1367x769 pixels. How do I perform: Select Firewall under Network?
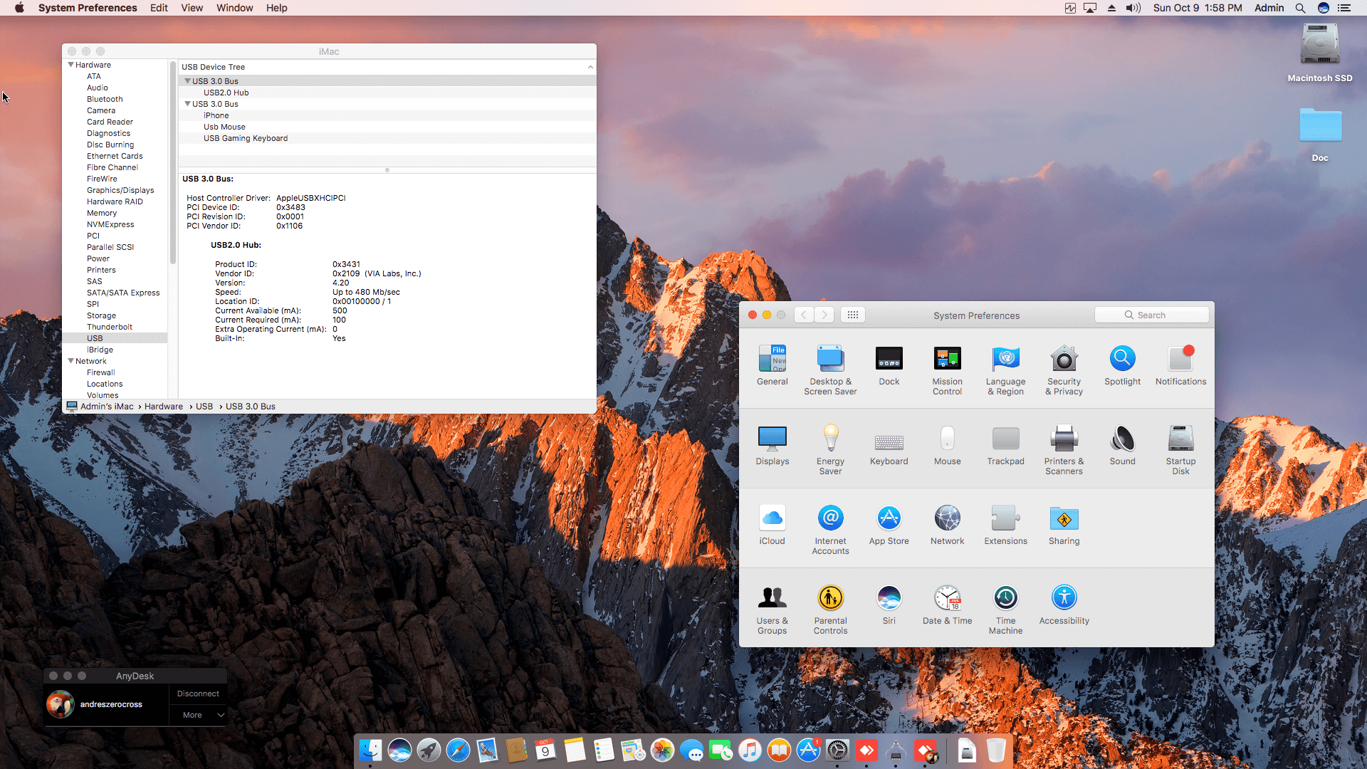[x=100, y=372]
